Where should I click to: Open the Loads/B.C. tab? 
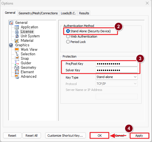(x=68, y=13)
